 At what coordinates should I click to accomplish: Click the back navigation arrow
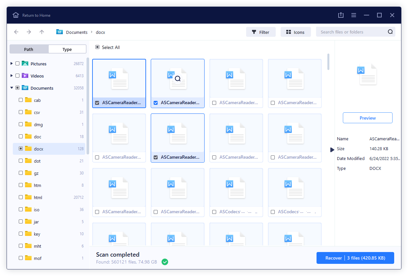click(x=16, y=32)
